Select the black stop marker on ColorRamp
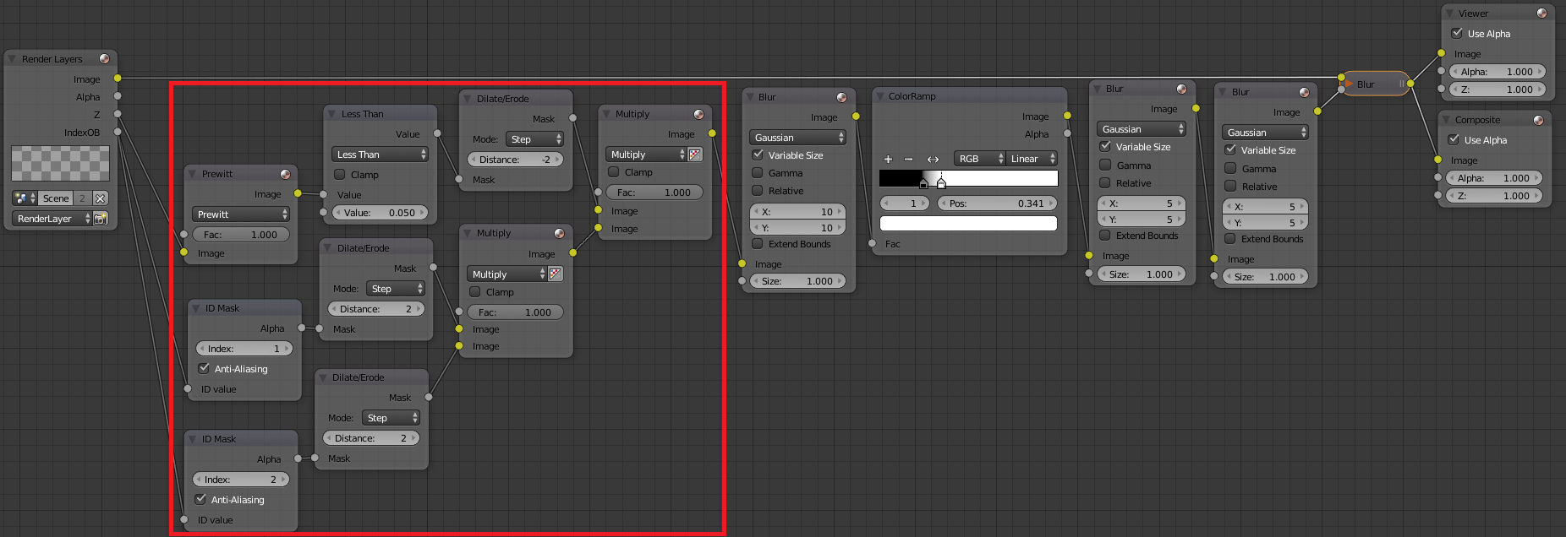This screenshot has height=537, width=1566. (923, 182)
